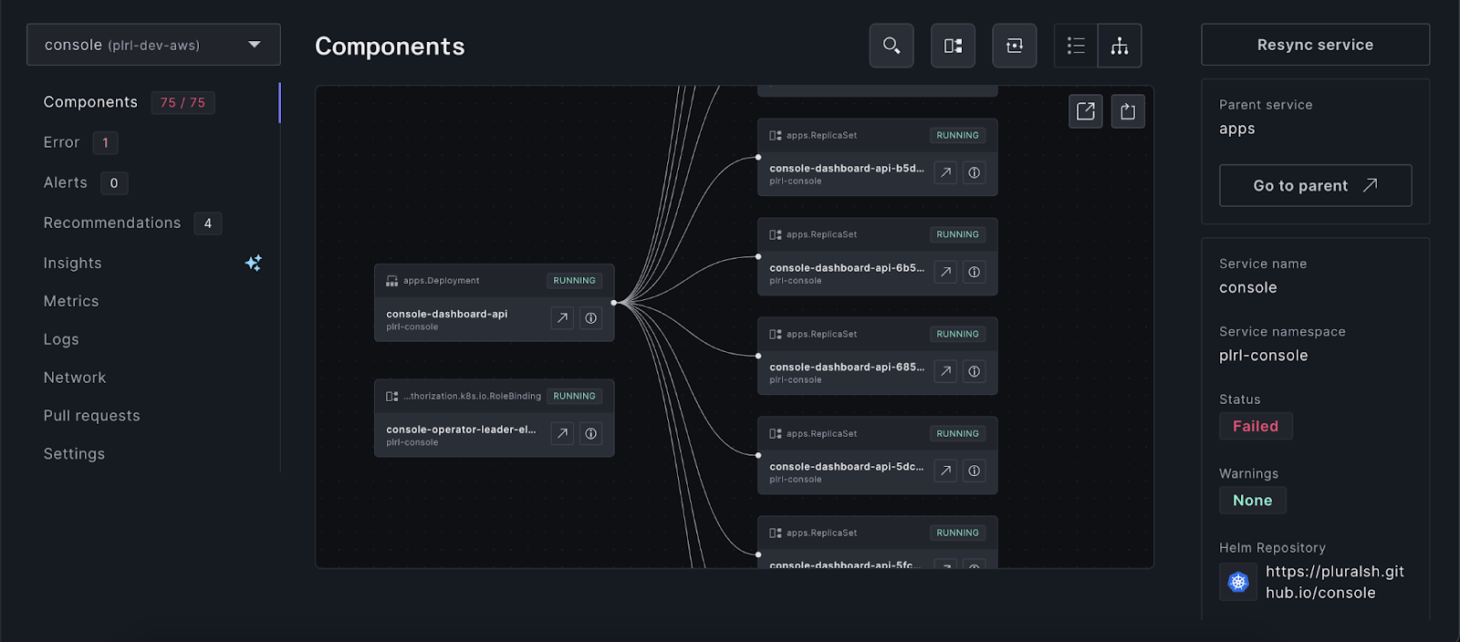Viewport: 1460px width, 642px height.
Task: Show info for console-operator-leader-el RoleBinding
Action: tap(591, 434)
